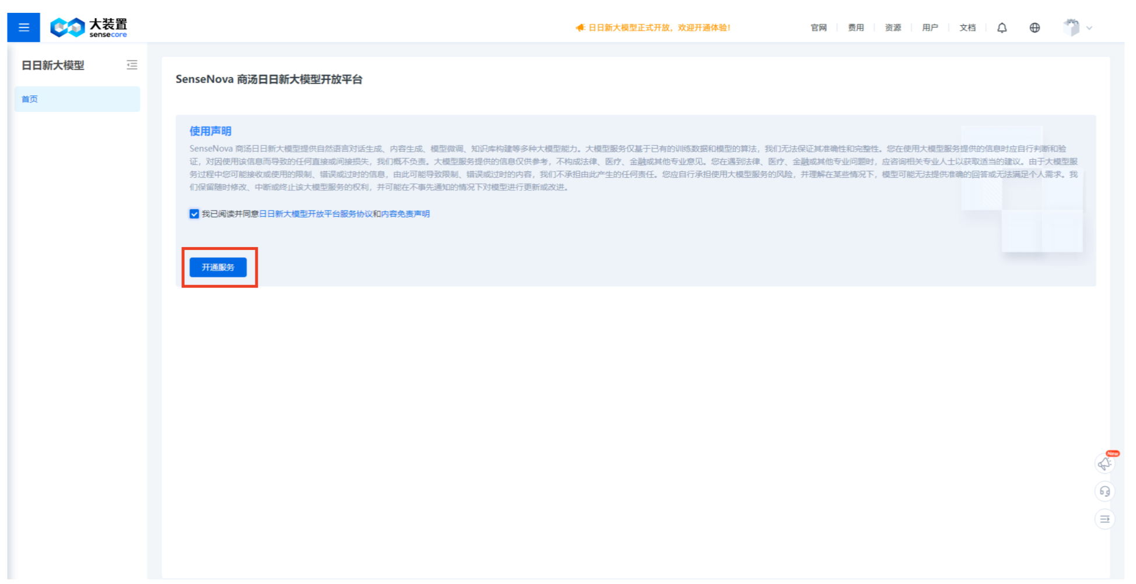The width and height of the screenshot is (1136, 584).
Task: Uncheck the agreement checkbox
Action: click(x=194, y=214)
